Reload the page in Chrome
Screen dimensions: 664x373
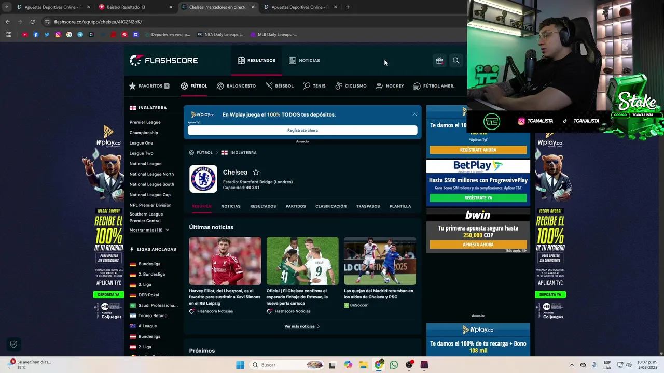pos(32,22)
